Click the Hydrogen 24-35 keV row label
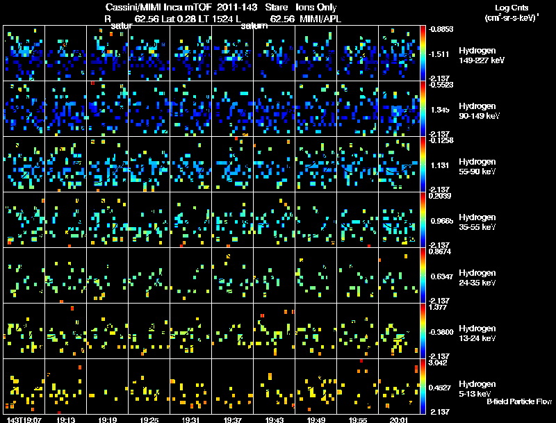Viewport: 556px width, 423px height. (x=477, y=278)
